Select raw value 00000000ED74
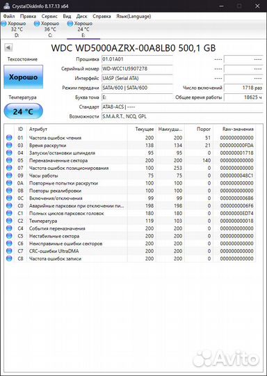 click(236, 214)
